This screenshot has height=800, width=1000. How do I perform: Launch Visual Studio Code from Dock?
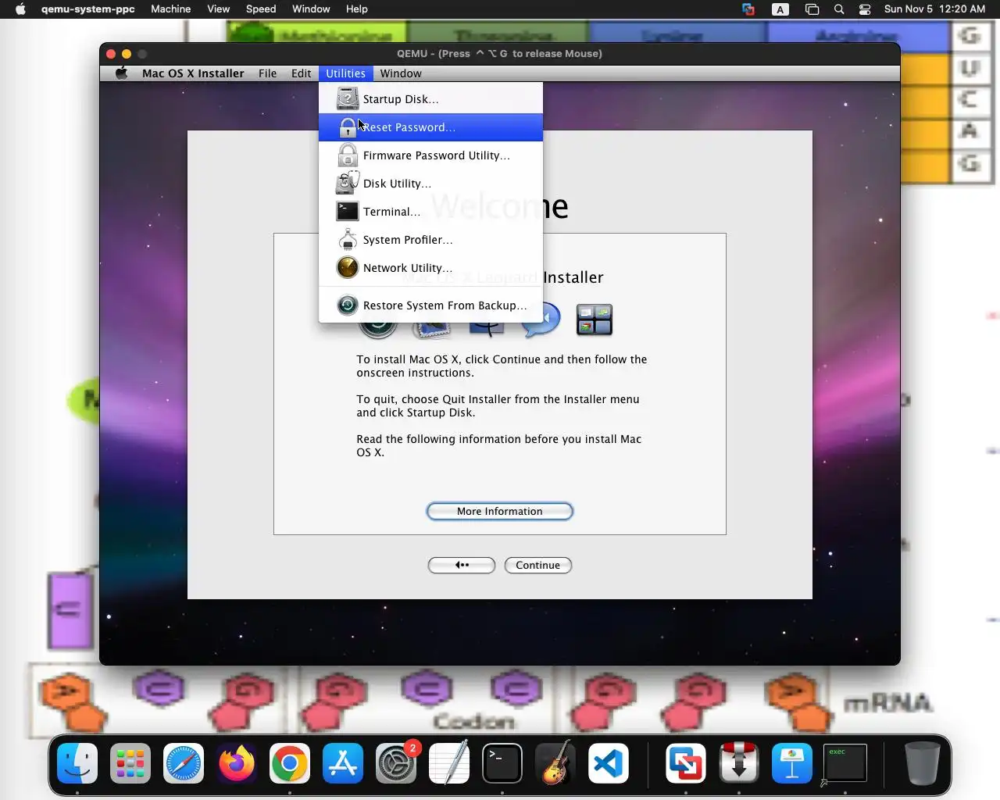tap(609, 762)
